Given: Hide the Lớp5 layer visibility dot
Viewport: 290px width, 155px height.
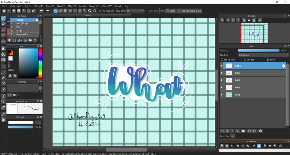Looking at the screenshot, I should (x=221, y=66).
